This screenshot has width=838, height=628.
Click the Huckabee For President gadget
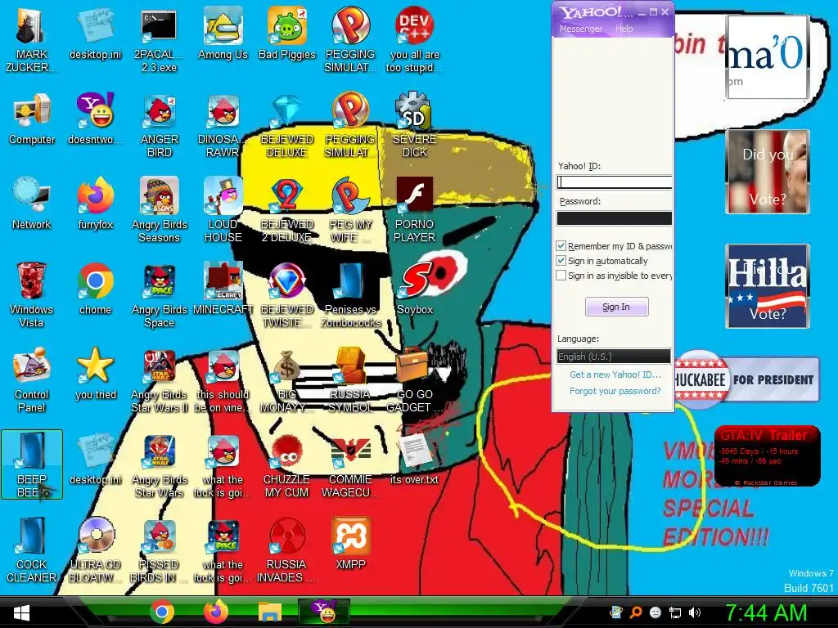(746, 379)
